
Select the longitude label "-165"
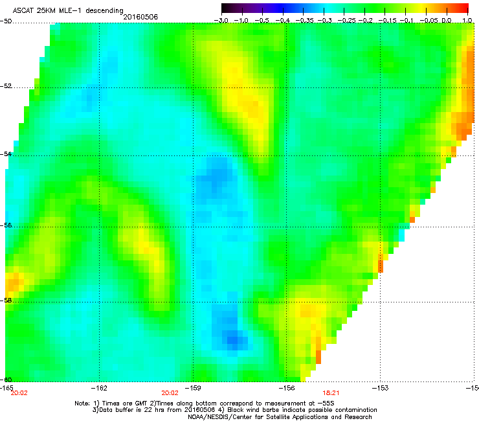tap(6, 388)
